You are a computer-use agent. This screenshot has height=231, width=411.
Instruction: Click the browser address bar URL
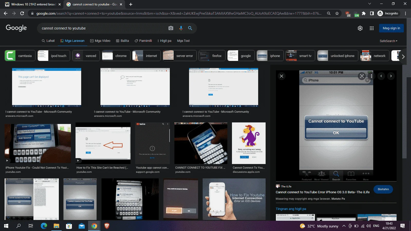point(179,13)
